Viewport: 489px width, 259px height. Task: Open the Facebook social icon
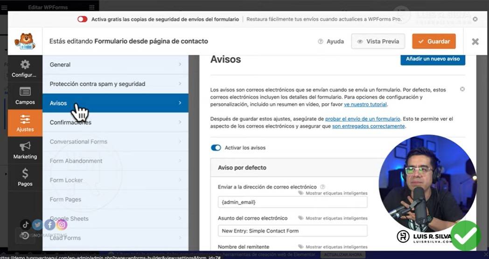[49, 225]
